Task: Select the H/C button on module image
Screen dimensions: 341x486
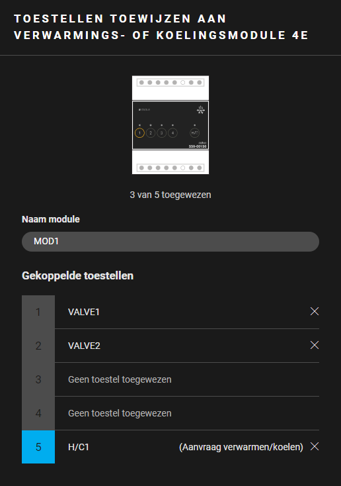Action: pyautogui.click(x=195, y=133)
